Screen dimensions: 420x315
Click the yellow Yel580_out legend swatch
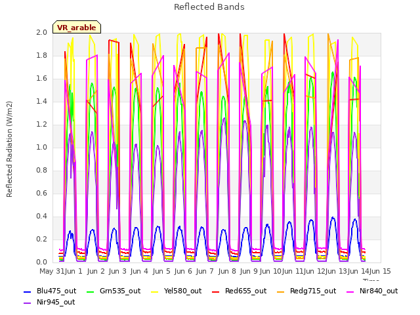(155, 291)
